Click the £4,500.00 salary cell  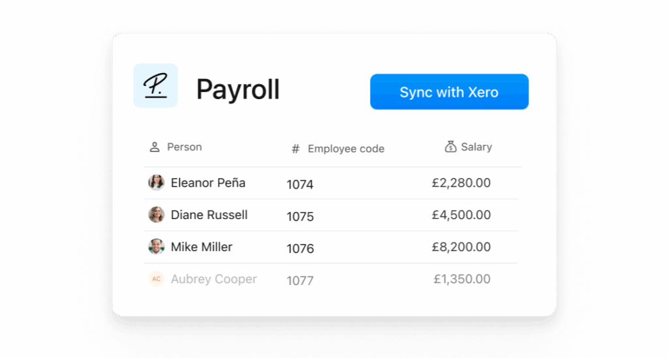[x=461, y=215]
